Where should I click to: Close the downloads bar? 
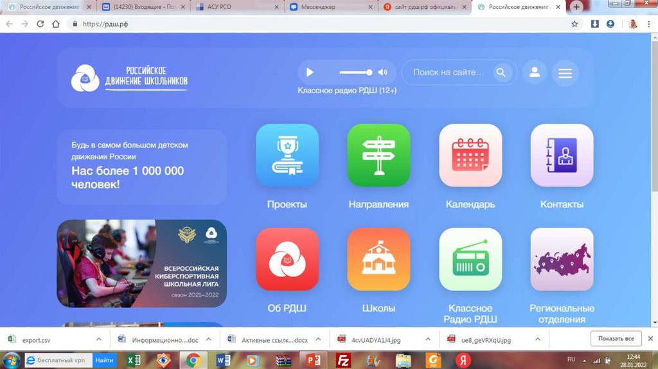pyautogui.click(x=650, y=338)
